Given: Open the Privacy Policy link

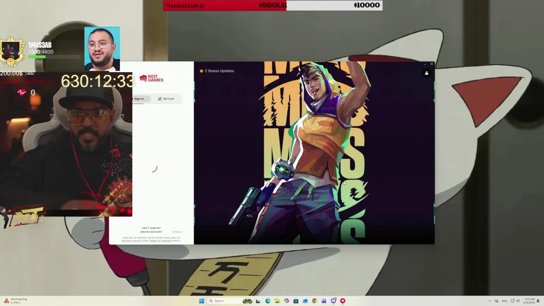Looking at the screenshot, I should [x=132, y=241].
